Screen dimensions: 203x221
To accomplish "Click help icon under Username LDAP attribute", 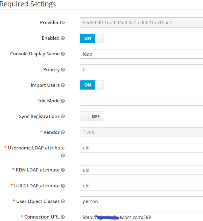I will pyautogui.click(x=63, y=156).
